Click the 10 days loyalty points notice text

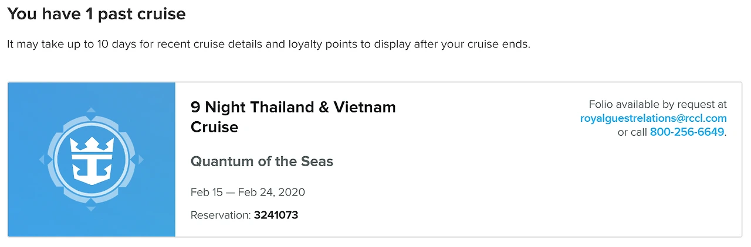(x=268, y=44)
